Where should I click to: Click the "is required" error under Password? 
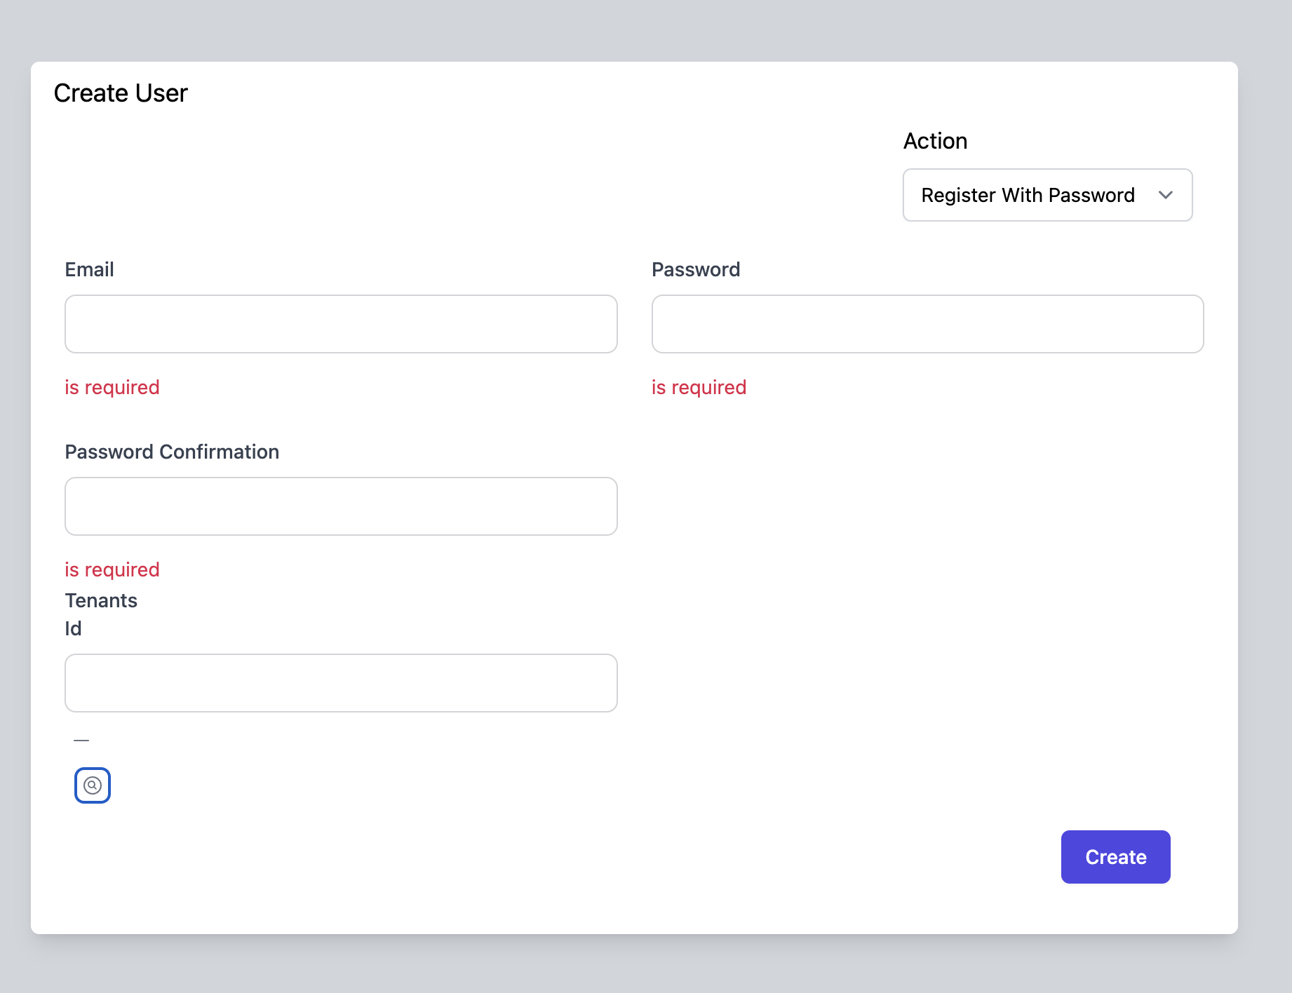699,387
